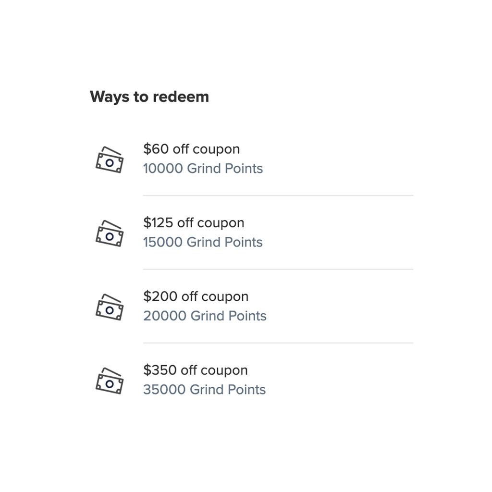Click the cash icon beside $350 off coupon
492x492 pixels.
pyautogui.click(x=110, y=381)
